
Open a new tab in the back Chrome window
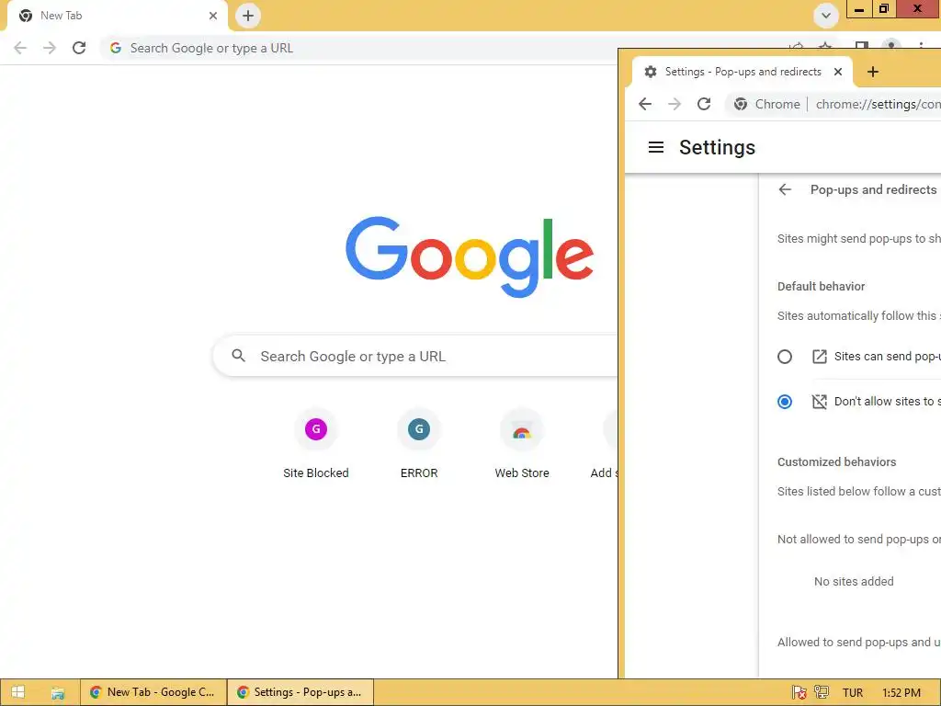[x=248, y=16]
